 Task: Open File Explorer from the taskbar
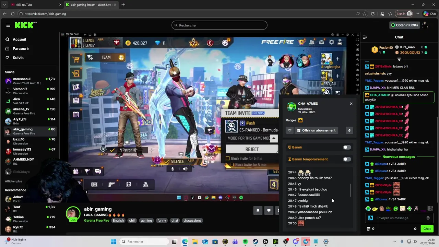(x=195, y=242)
